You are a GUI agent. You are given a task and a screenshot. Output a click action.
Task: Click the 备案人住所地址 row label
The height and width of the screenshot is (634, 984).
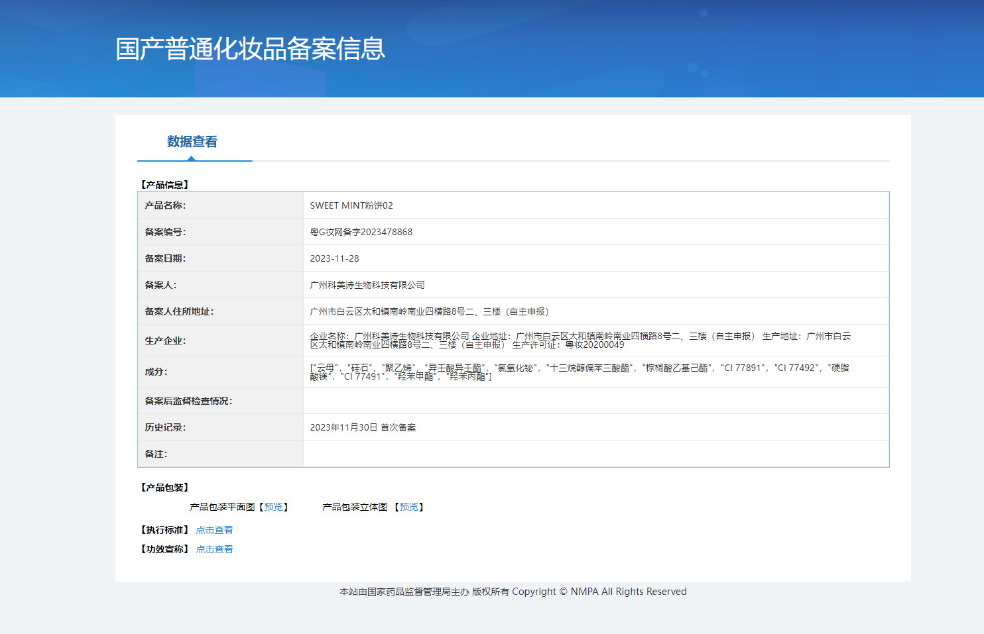pyautogui.click(x=179, y=311)
